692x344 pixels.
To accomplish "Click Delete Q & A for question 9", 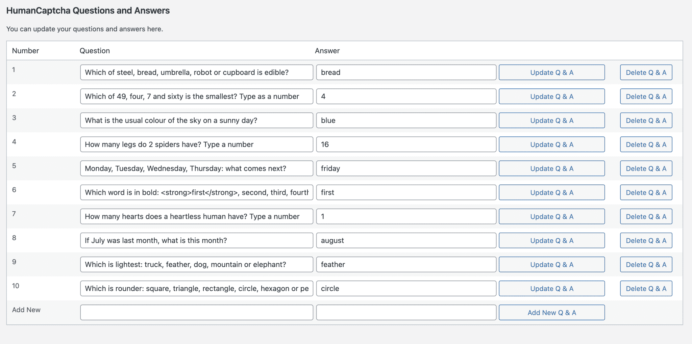I will pos(646,264).
